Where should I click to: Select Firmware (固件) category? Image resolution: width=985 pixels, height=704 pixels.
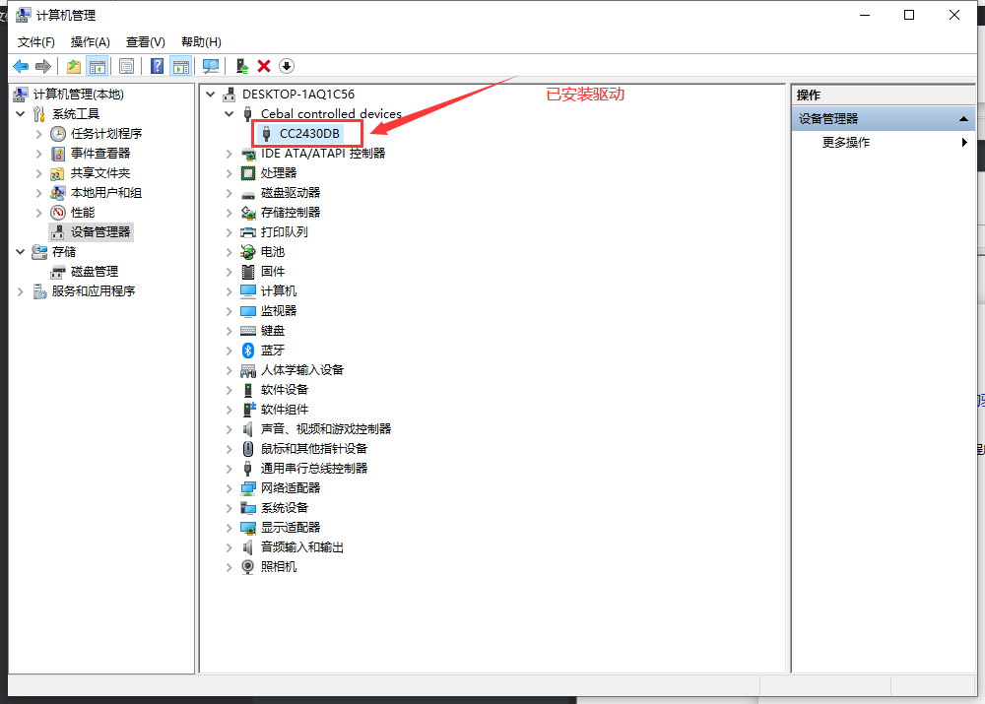click(x=273, y=272)
